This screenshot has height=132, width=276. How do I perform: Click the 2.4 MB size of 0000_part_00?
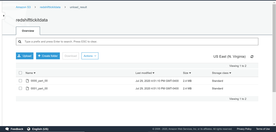click(187, 81)
